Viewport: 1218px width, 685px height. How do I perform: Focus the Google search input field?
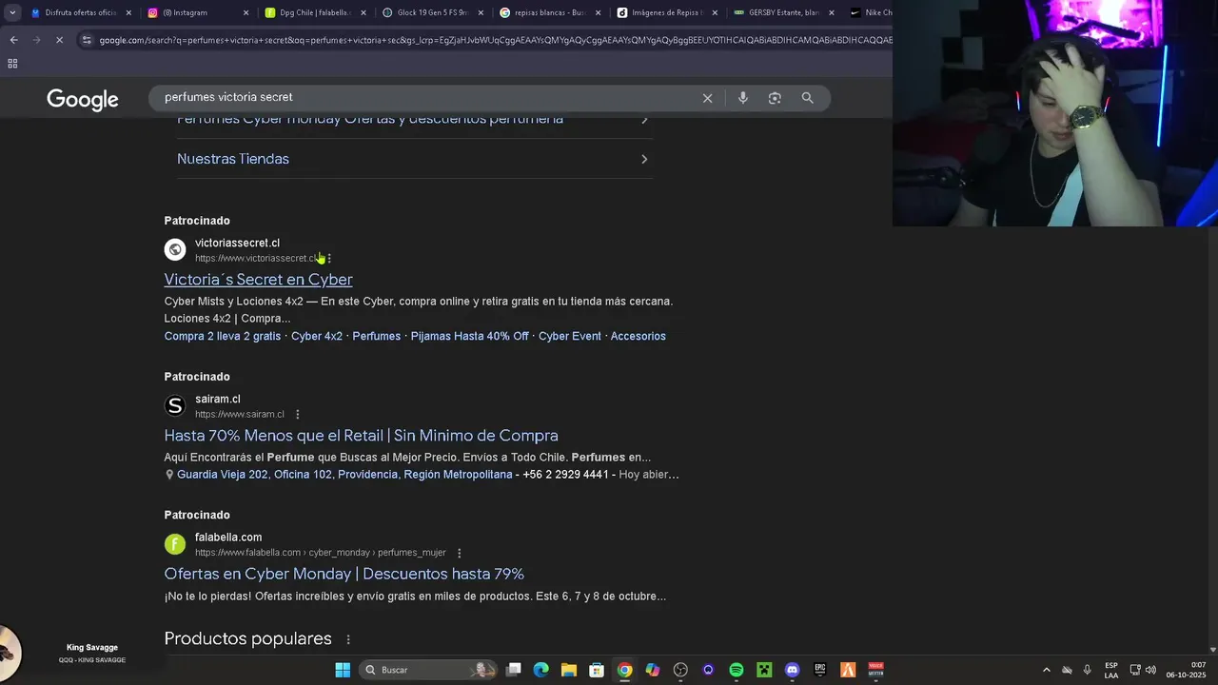click(428, 98)
